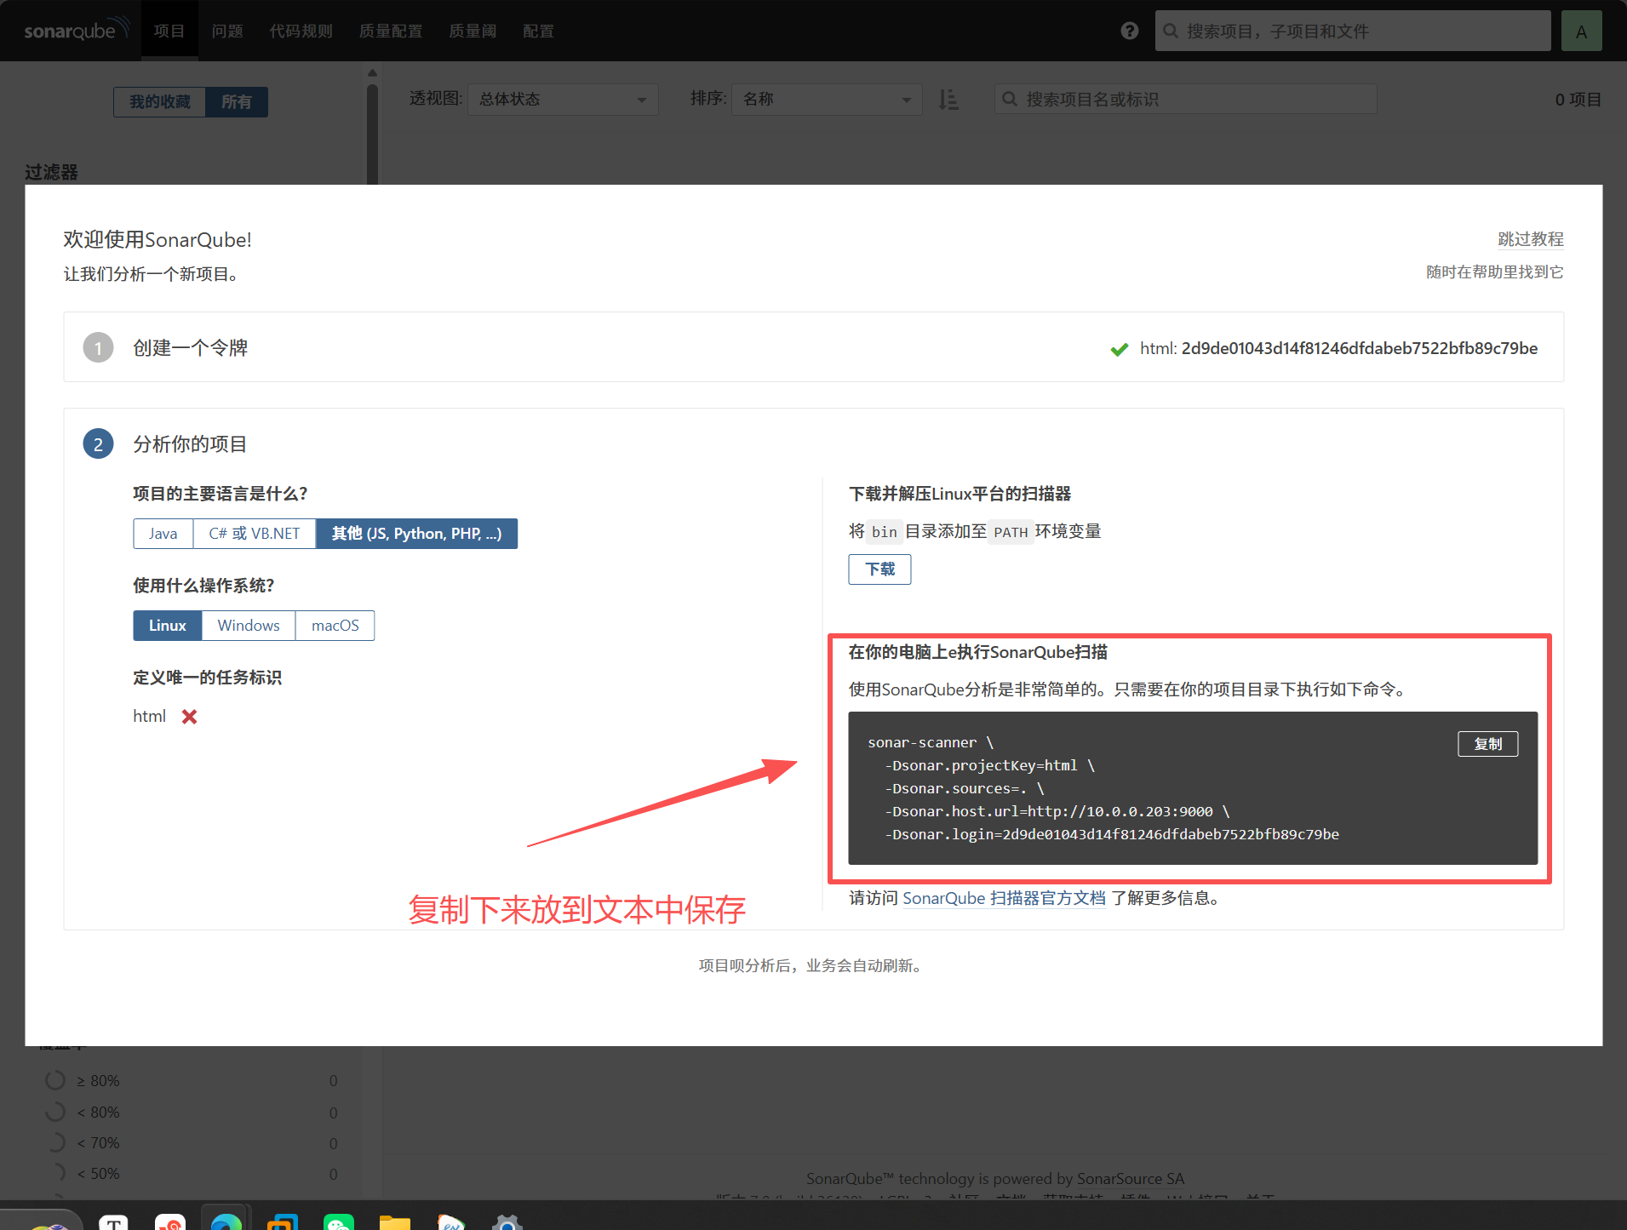This screenshot has width=1627, height=1230.
Task: Open SonarQube 扫描器官方文档 link
Action: pyautogui.click(x=1004, y=898)
